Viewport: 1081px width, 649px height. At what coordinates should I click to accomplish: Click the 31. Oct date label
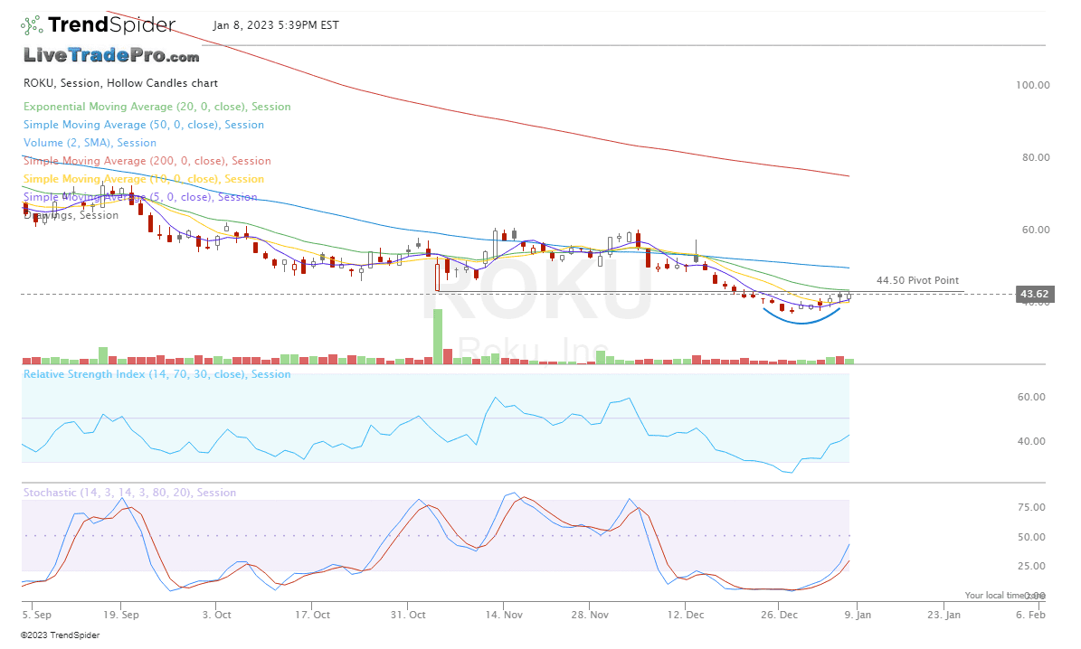(x=408, y=615)
